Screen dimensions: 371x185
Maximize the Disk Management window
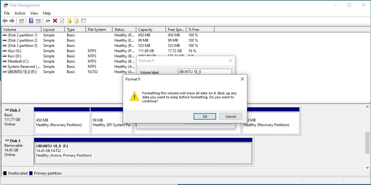point(349,5)
